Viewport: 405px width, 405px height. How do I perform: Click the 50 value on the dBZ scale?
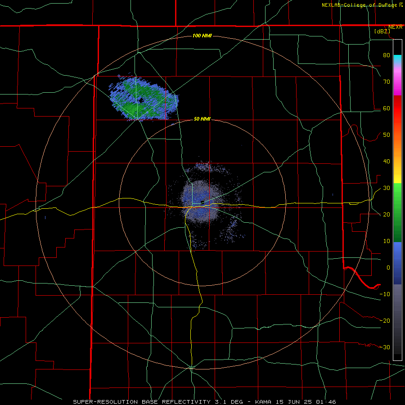coord(387,135)
